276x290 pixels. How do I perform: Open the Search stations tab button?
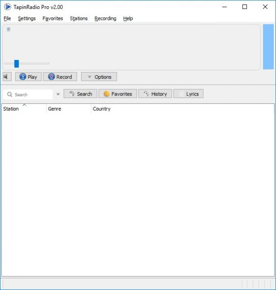(x=80, y=93)
